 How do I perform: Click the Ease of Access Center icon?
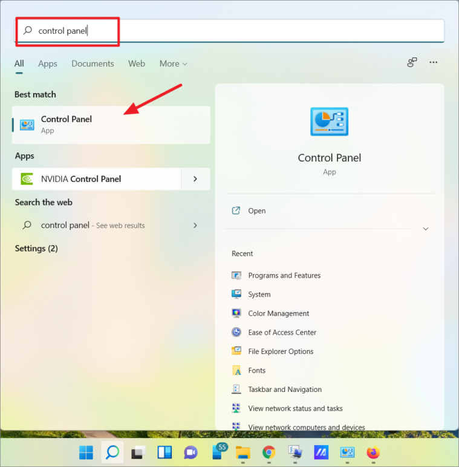pos(236,332)
